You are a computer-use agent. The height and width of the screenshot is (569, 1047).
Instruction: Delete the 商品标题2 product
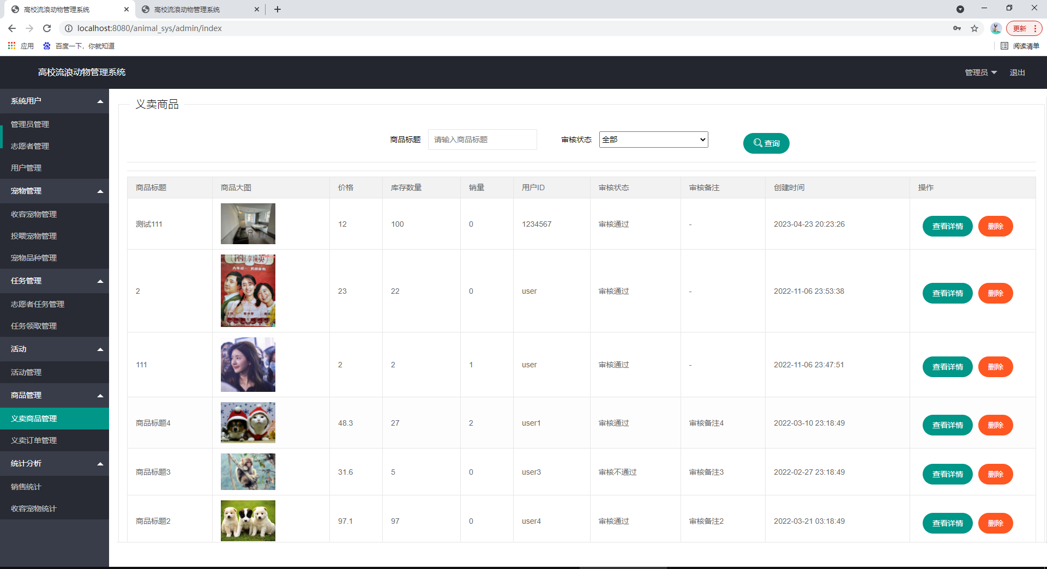pyautogui.click(x=995, y=523)
